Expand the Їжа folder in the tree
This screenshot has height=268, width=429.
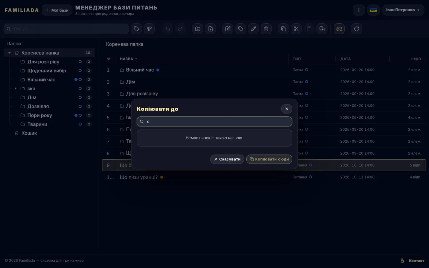point(16,89)
